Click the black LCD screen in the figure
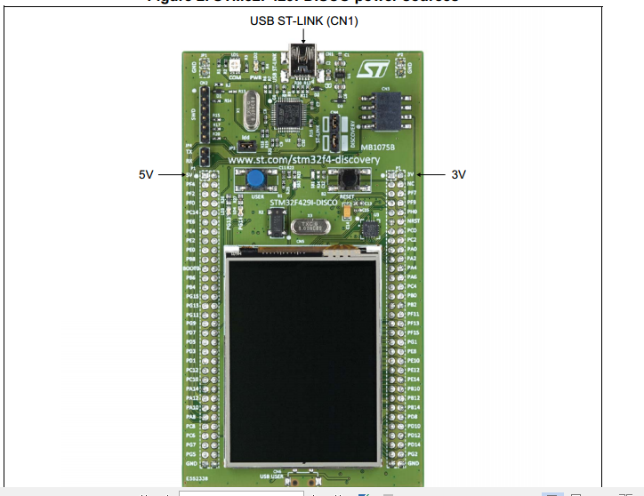The height and width of the screenshot is (496, 644). coord(302,361)
